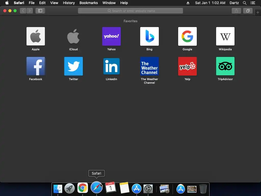261x196 pixels.
Task: Open Launchpad from the Dock
Action: tap(70, 189)
